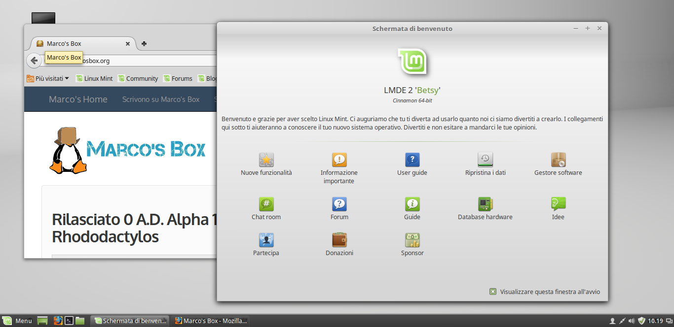The width and height of the screenshot is (674, 327).
Task: Close the Schermata di benvenuto window
Action: pos(599,29)
